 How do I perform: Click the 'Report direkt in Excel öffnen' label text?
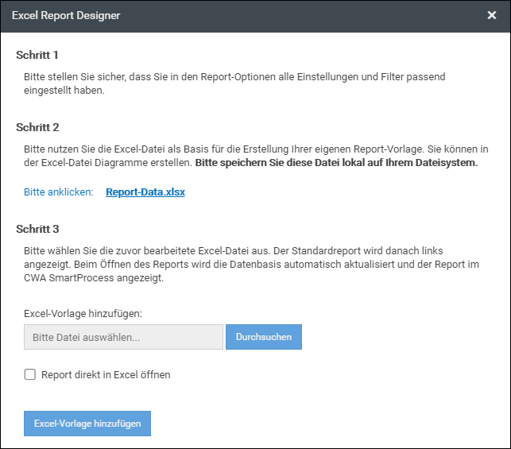(106, 374)
